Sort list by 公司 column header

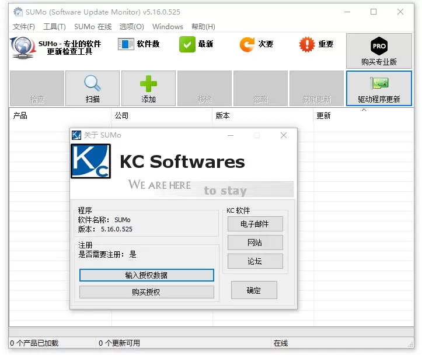click(x=162, y=115)
